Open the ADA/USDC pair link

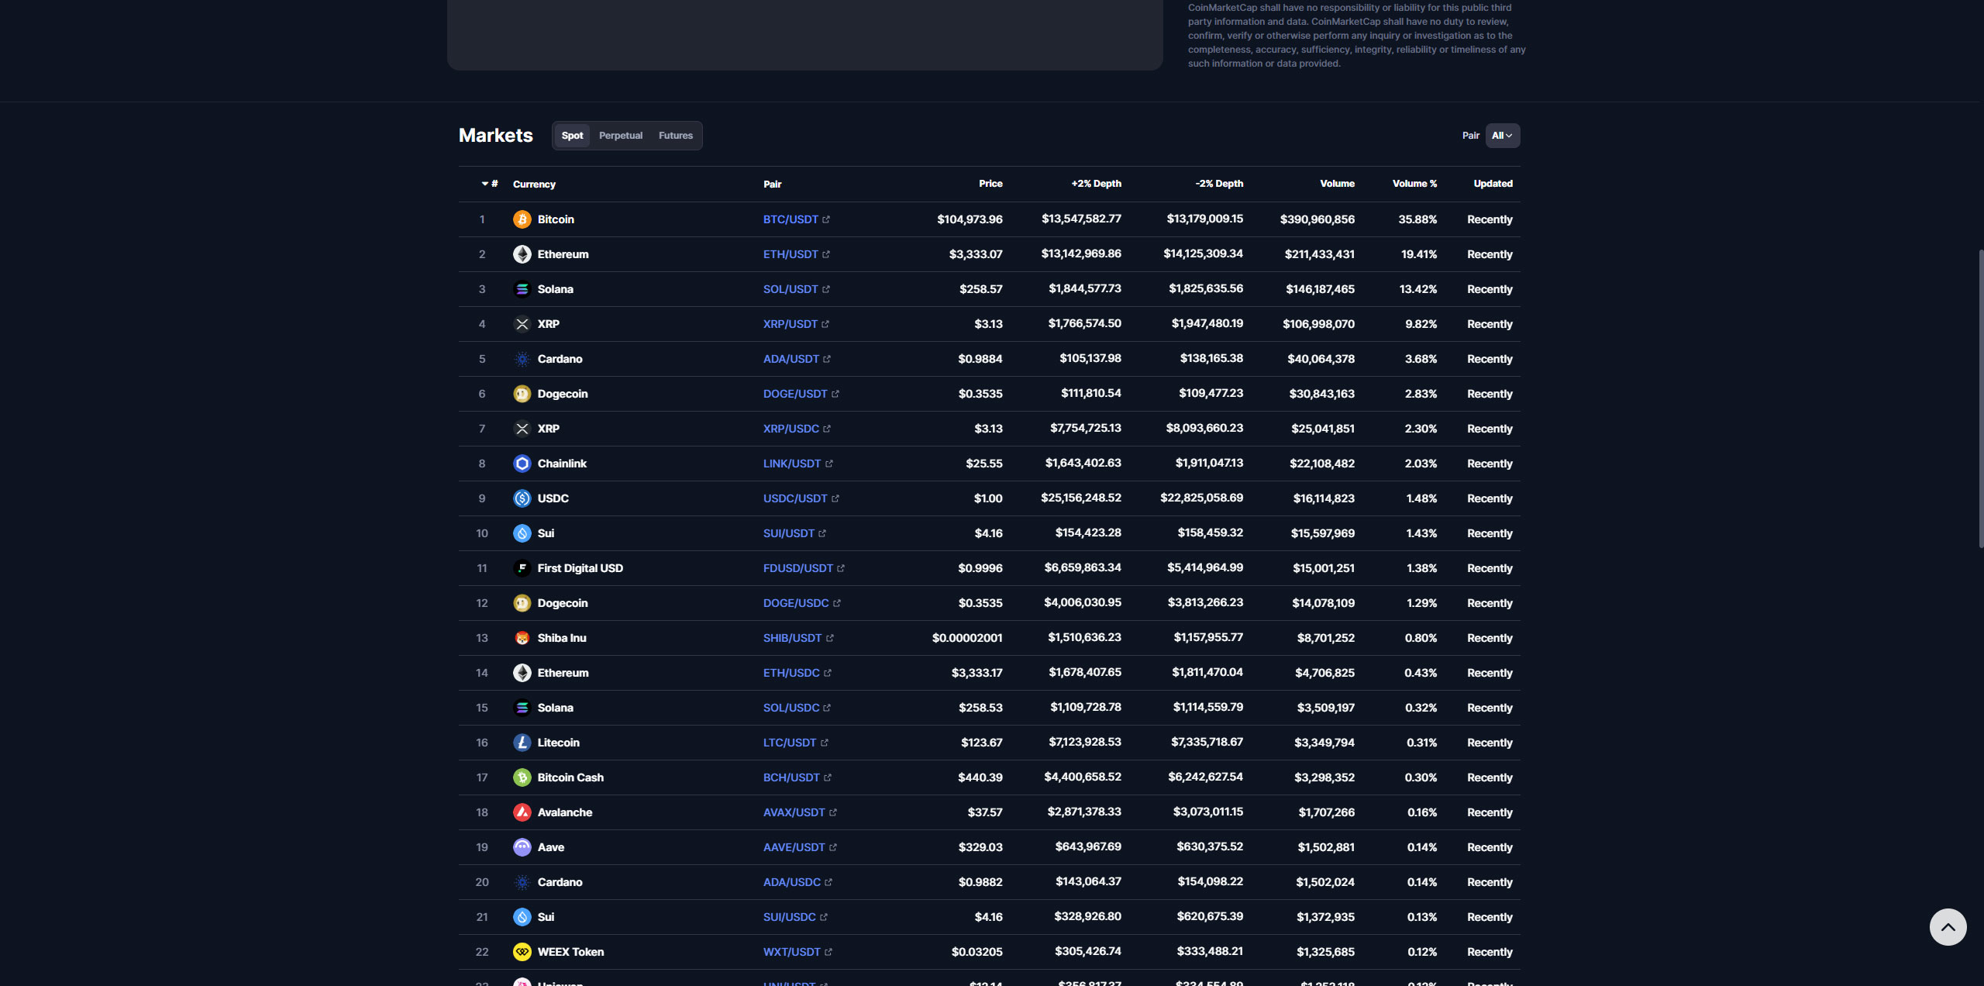(792, 882)
